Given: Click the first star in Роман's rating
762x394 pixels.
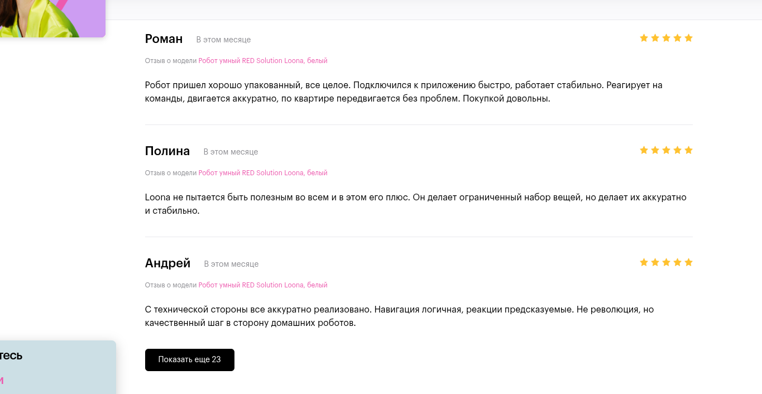Looking at the screenshot, I should (x=644, y=38).
